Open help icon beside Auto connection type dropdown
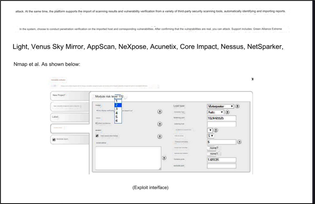Image resolution: width=315 pixels, height=204 pixels. [227, 112]
